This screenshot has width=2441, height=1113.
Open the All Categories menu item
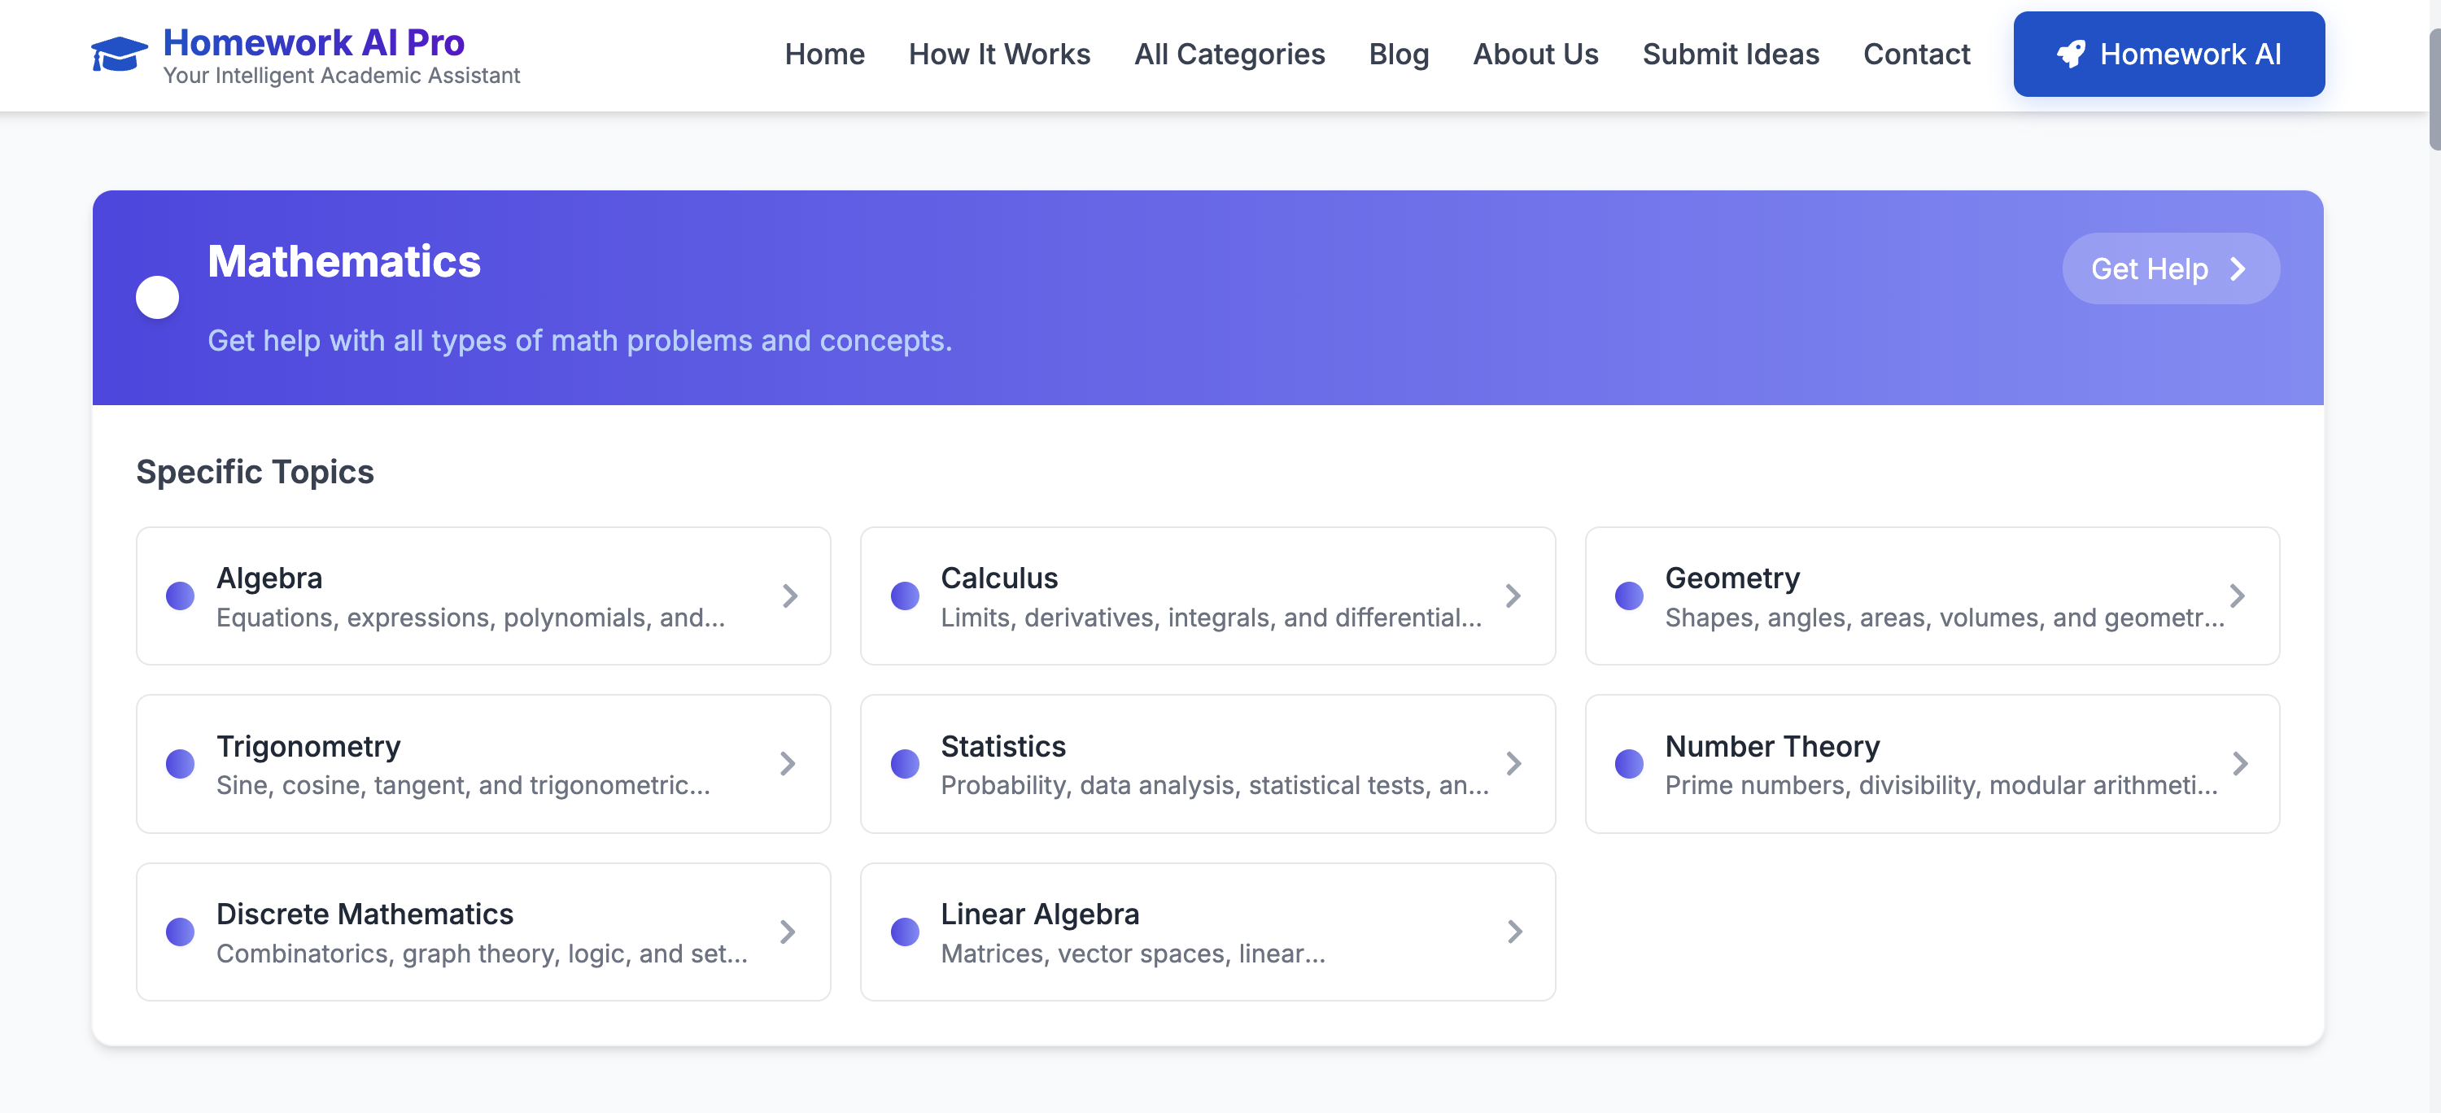click(1229, 54)
